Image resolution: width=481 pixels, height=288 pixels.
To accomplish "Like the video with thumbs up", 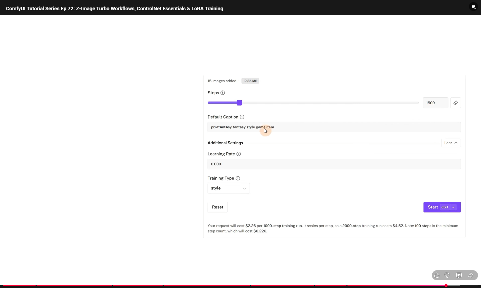I will coord(437,275).
